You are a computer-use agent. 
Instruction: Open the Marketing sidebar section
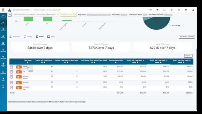[x=3, y=30]
